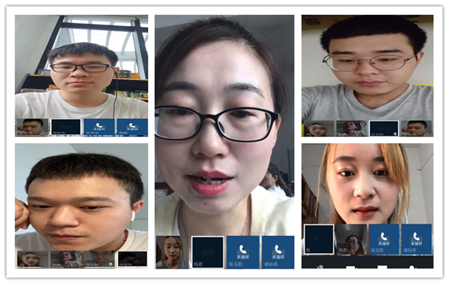This screenshot has width=449, height=284.
Task: Select the dark 杨君 tile in center panel
Action: (x=208, y=251)
